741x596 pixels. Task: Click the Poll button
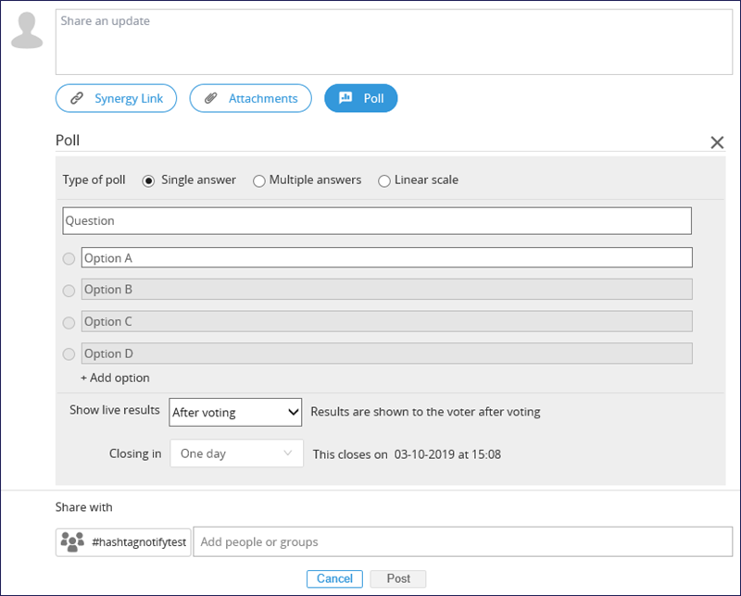click(x=360, y=98)
